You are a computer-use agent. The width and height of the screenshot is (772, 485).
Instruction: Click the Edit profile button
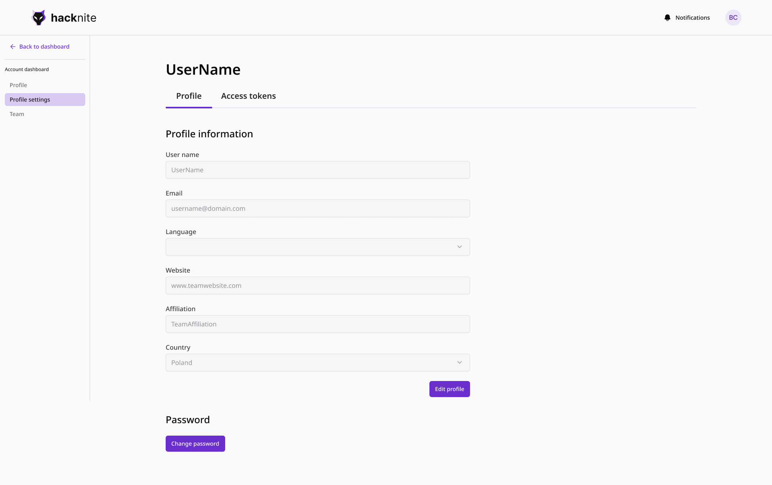[450, 389]
